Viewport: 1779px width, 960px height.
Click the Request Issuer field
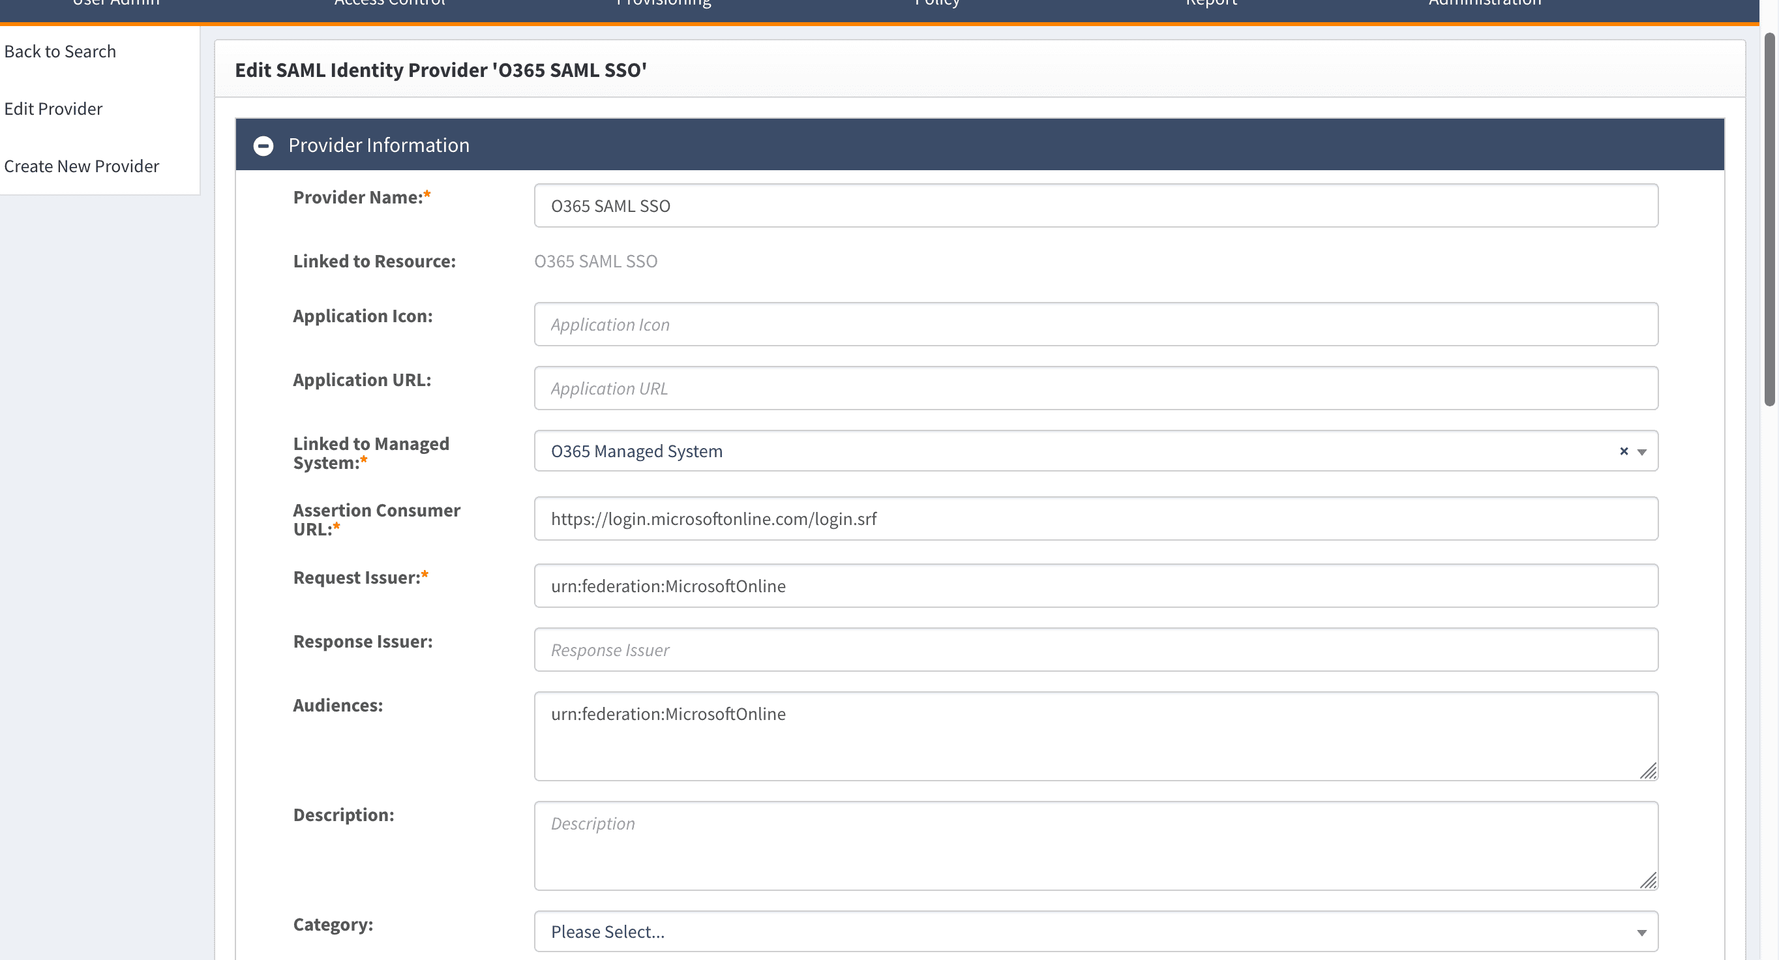tap(1096, 586)
